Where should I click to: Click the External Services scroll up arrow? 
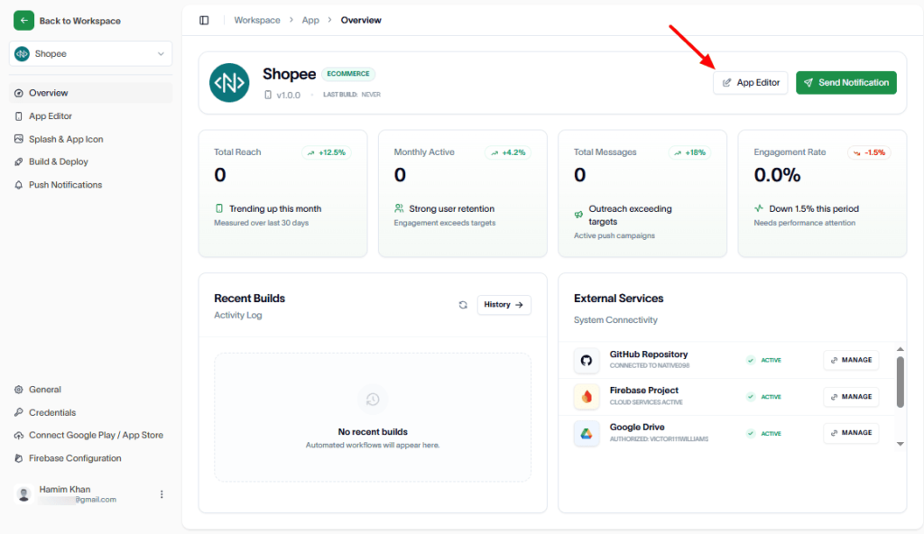click(x=900, y=349)
